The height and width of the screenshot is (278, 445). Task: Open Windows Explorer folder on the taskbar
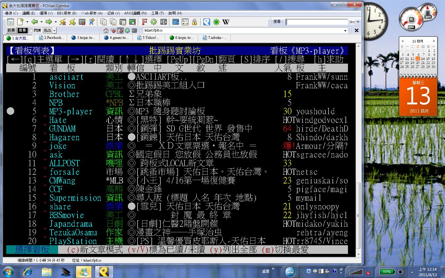[x=47, y=272]
